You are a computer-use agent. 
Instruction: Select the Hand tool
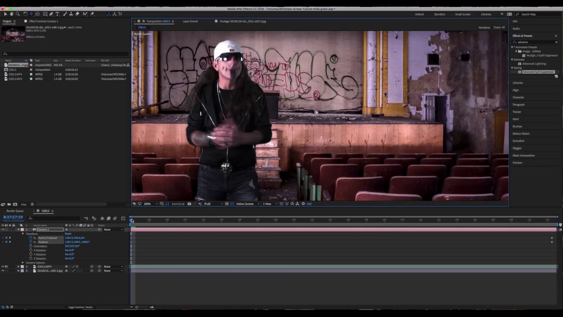click(11, 14)
